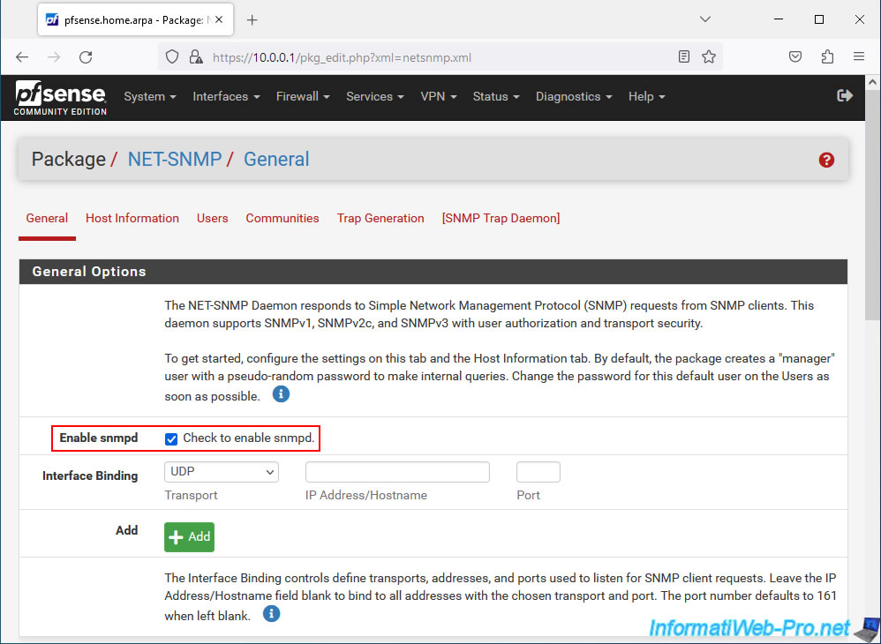Toggle reader view icon
Viewport: 881px width, 644px height.
tap(684, 56)
